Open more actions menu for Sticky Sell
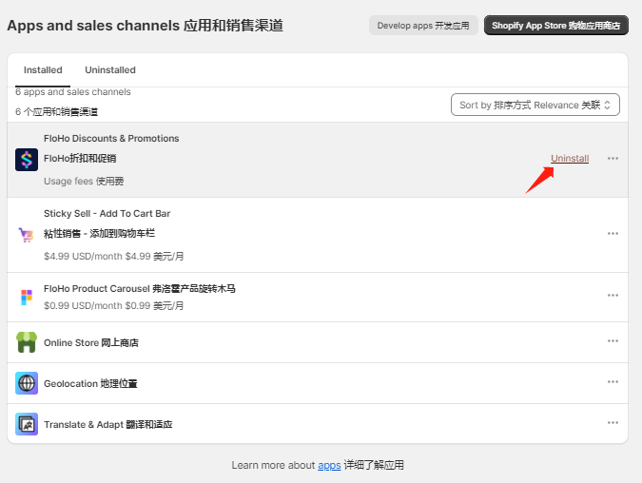 click(x=613, y=234)
